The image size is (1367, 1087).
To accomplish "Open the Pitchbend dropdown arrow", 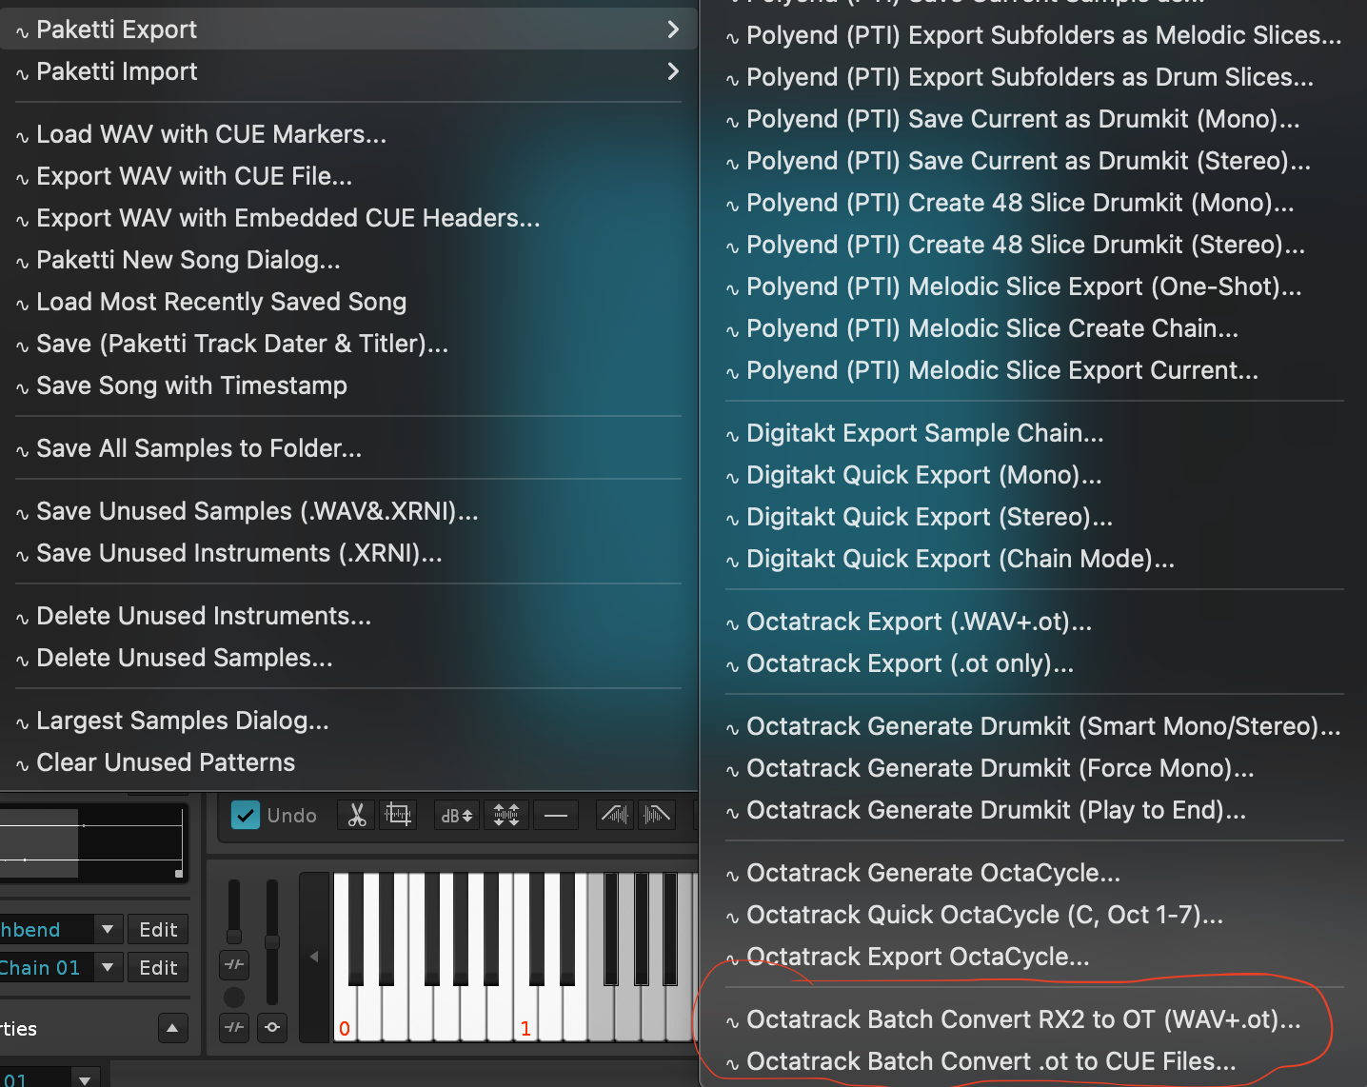I will pyautogui.click(x=108, y=929).
